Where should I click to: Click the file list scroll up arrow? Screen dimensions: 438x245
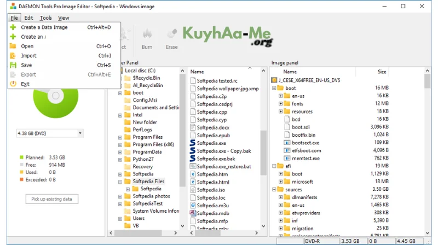(x=263, y=71)
